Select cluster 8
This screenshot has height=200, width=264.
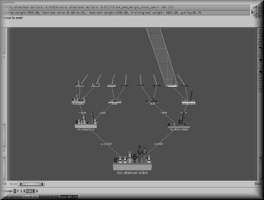point(37,191)
